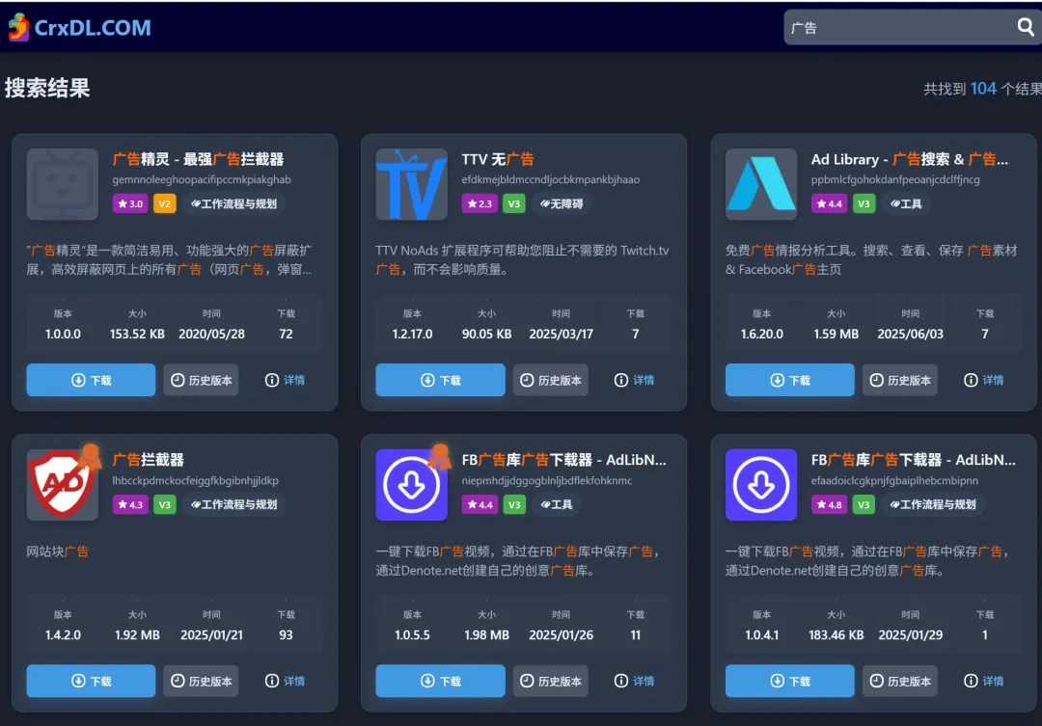Click the 3.0 star rating badge
The width and height of the screenshot is (1042, 726).
pos(130,204)
